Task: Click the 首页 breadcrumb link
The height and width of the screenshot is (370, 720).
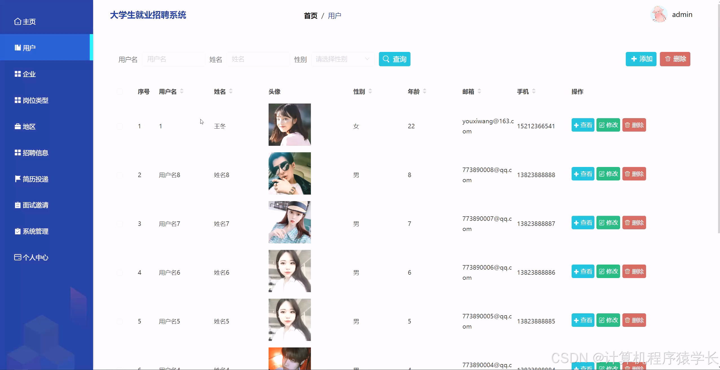Action: click(x=310, y=16)
